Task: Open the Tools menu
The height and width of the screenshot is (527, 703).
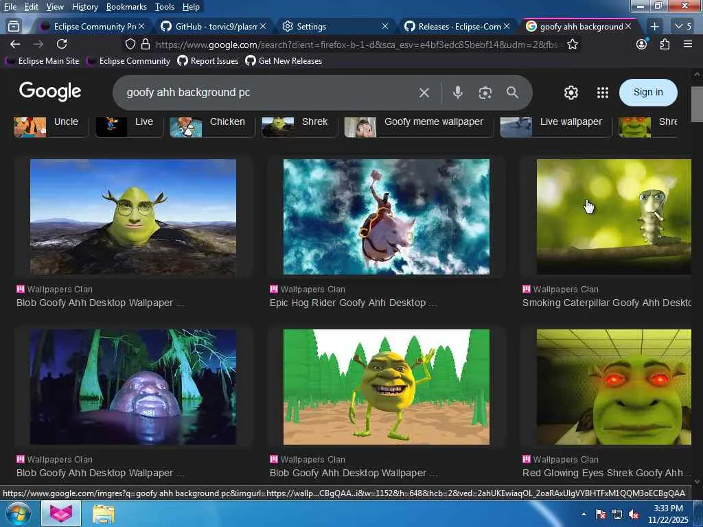Action: 165,7
